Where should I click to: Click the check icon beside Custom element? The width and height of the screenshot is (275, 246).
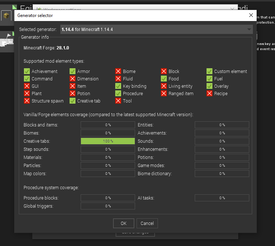tap(209, 71)
